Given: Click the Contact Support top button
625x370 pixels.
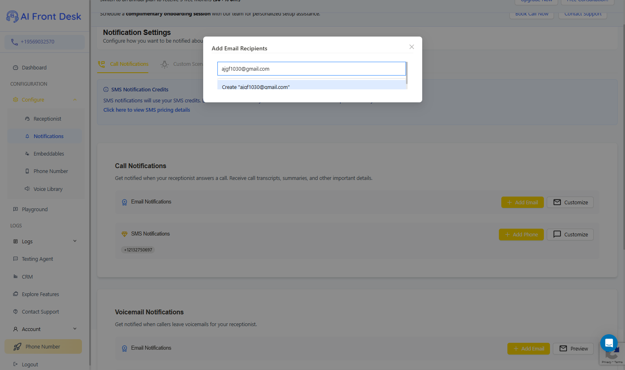Looking at the screenshot, I should click(583, 14).
